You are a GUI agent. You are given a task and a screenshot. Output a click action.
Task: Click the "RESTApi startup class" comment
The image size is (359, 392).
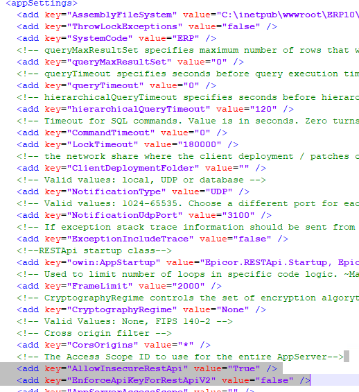[x=94, y=250]
